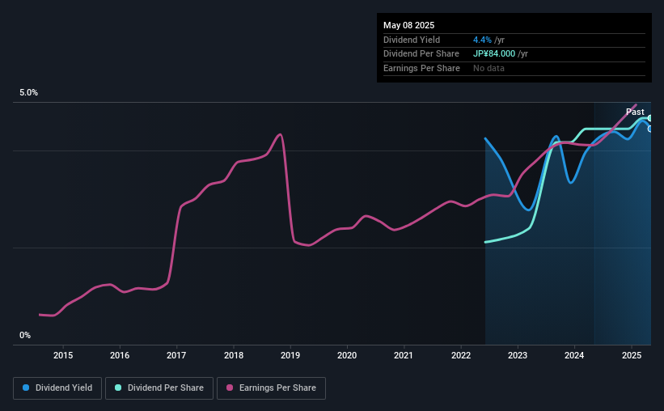Select the blue endpoint marker on Dividend Yield line
The width and height of the screenshot is (664, 411).
click(650, 129)
